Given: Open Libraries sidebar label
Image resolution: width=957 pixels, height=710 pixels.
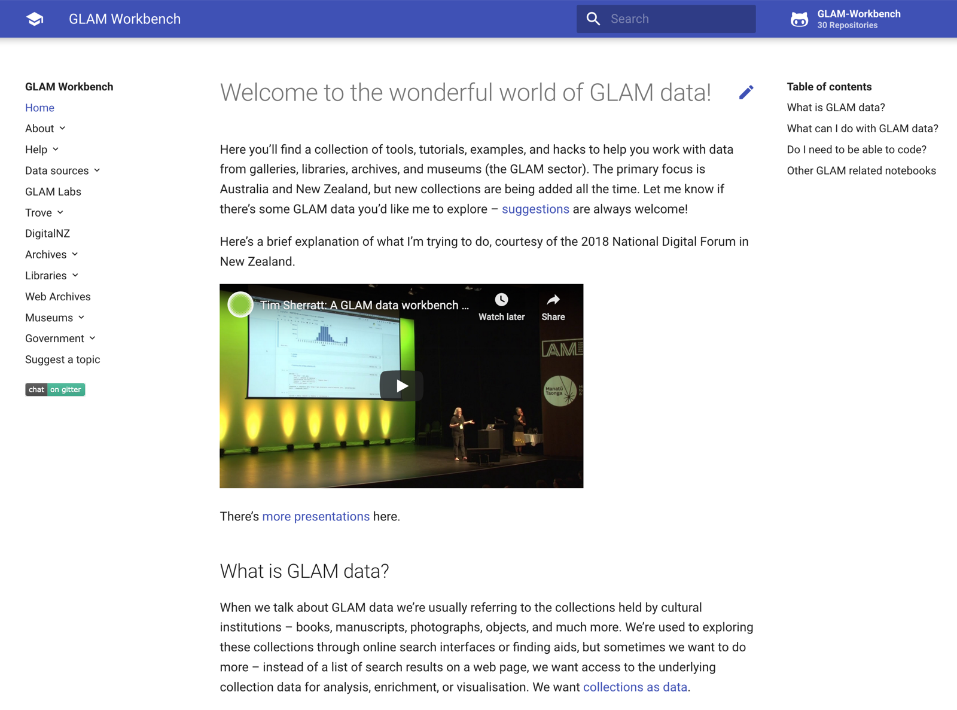Looking at the screenshot, I should [46, 275].
